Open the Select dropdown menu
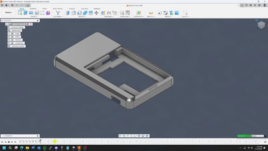Image resolution: width=268 pixels, height=151 pixels. [x=186, y=17]
